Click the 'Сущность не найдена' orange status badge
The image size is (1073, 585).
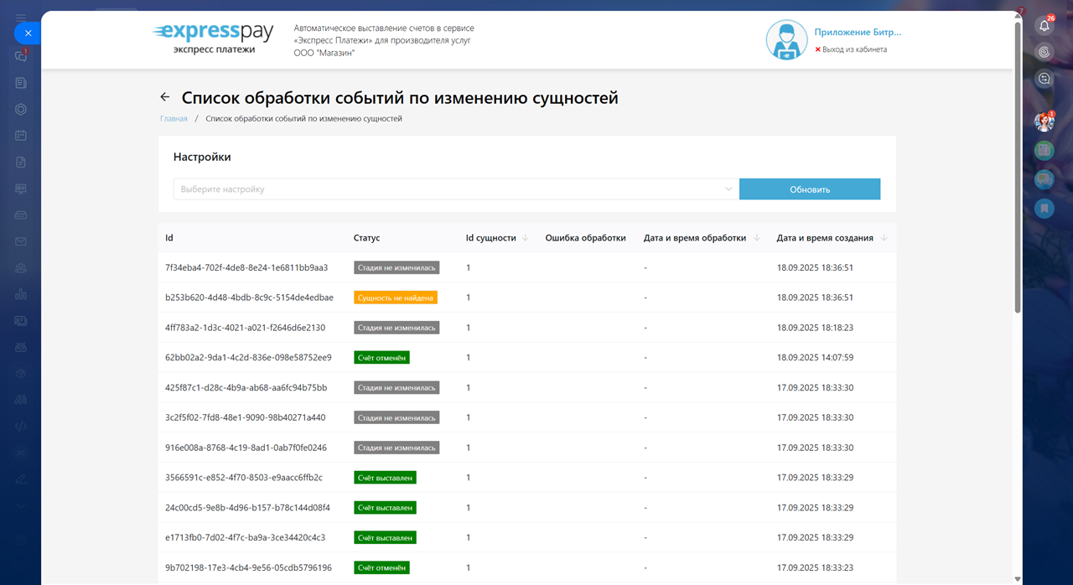tap(396, 298)
